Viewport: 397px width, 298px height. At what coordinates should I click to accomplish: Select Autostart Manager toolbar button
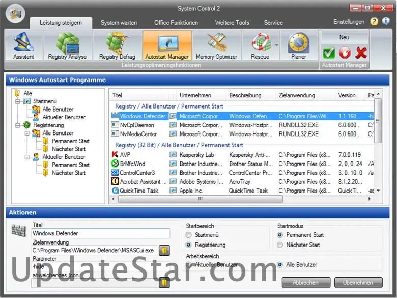(x=167, y=46)
